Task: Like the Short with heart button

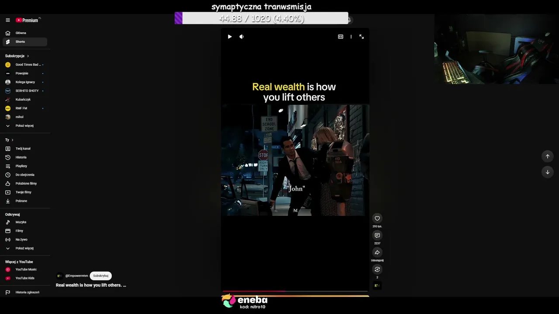Action: 377,218
